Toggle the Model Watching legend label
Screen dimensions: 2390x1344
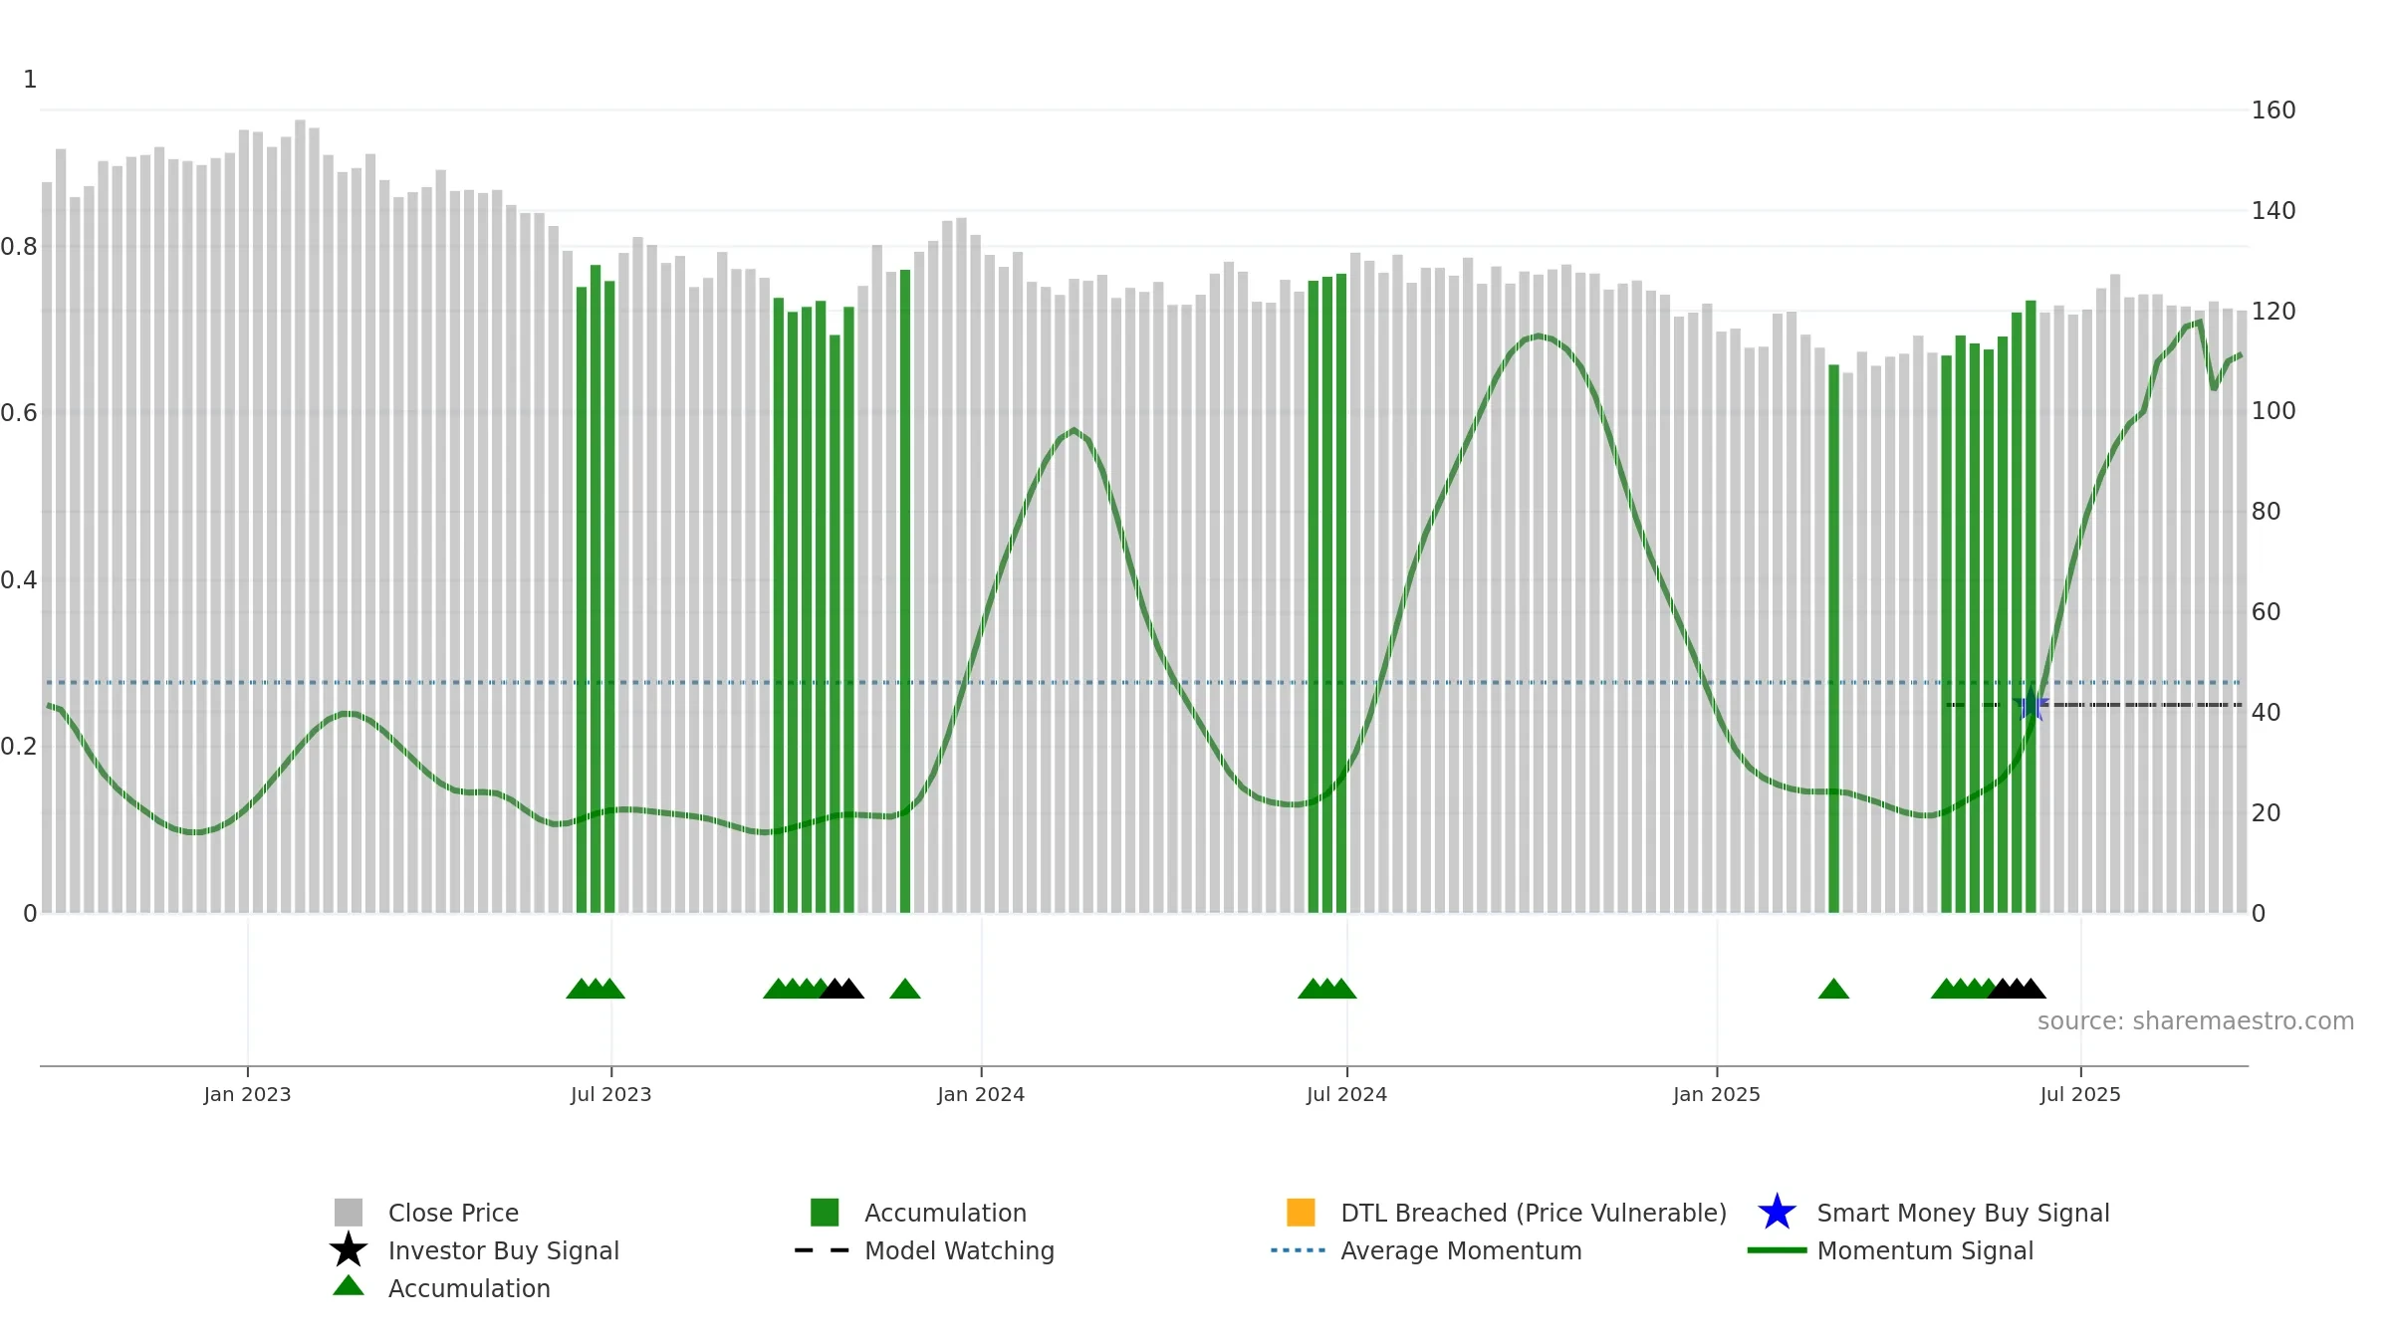[959, 1250]
